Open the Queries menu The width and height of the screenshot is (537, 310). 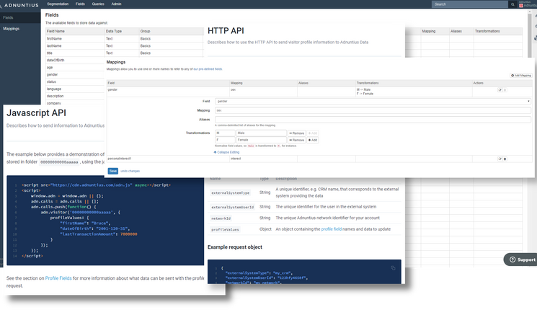click(x=98, y=4)
